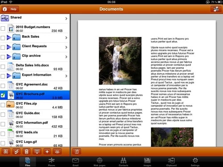Viewport: 223px width, 167px height.
Task: Tick the Back Sales checkbox
Action: [3, 38]
